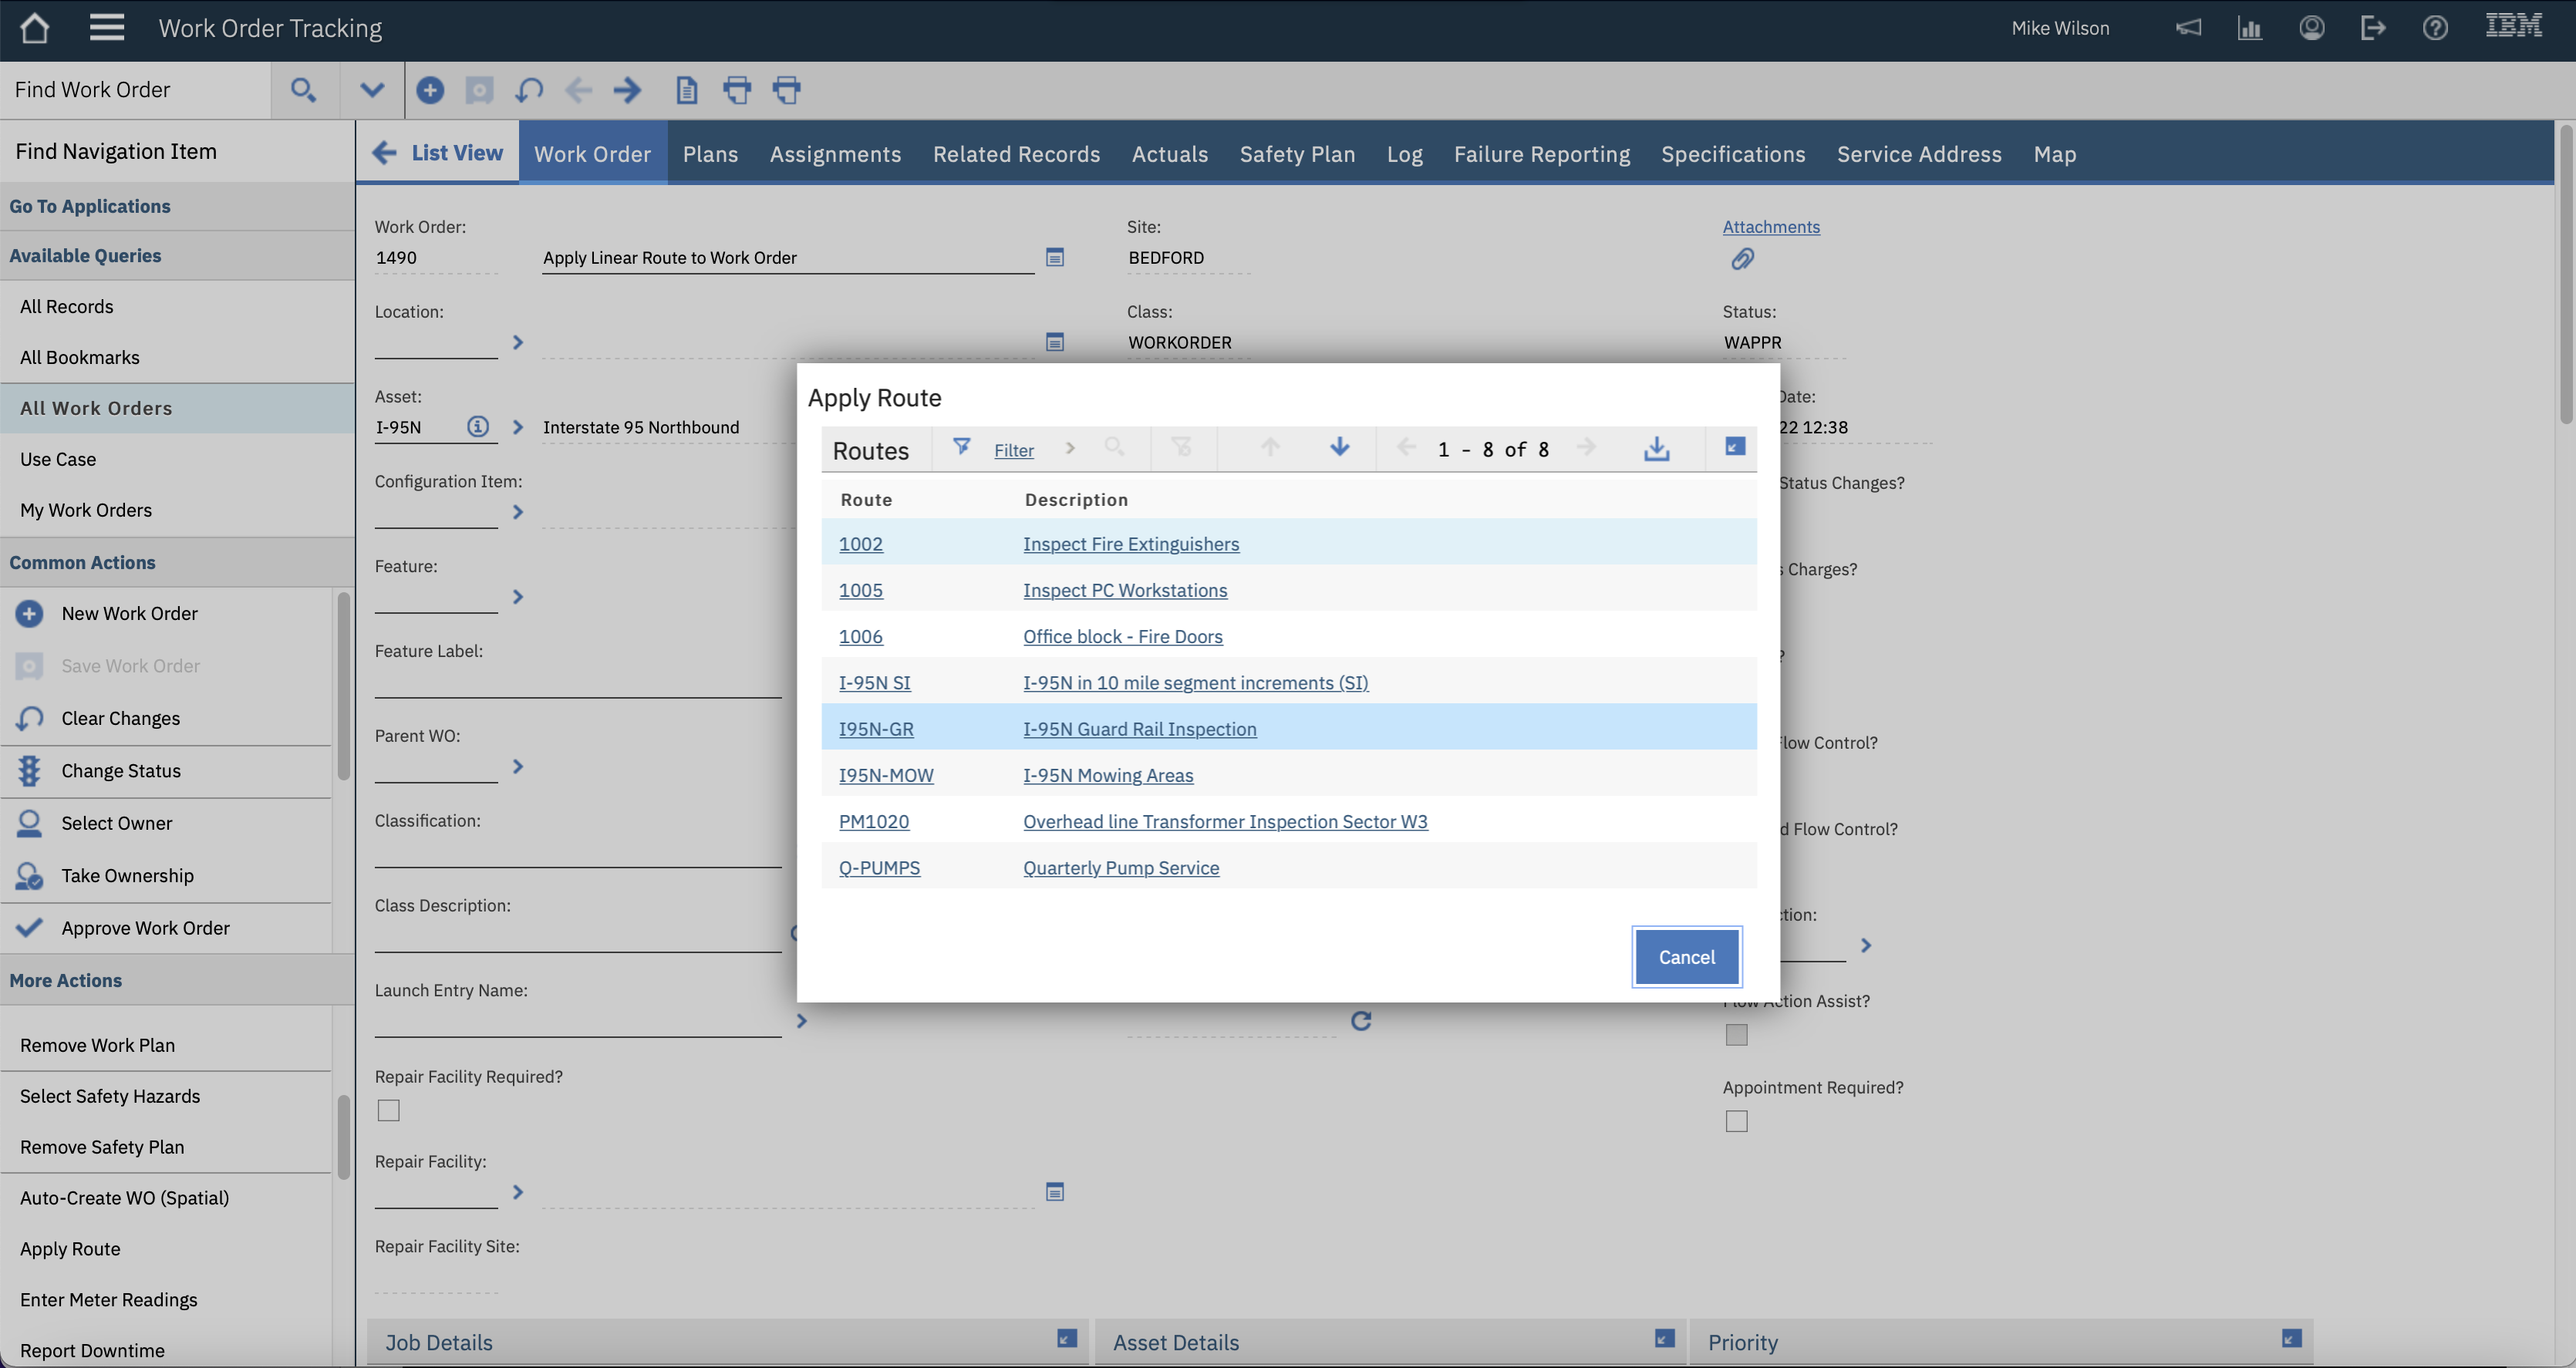
Task: Enable Flow Action Assist?
Action: pyautogui.click(x=1737, y=1035)
